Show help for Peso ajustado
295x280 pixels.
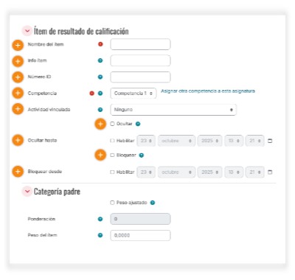[x=153, y=203]
